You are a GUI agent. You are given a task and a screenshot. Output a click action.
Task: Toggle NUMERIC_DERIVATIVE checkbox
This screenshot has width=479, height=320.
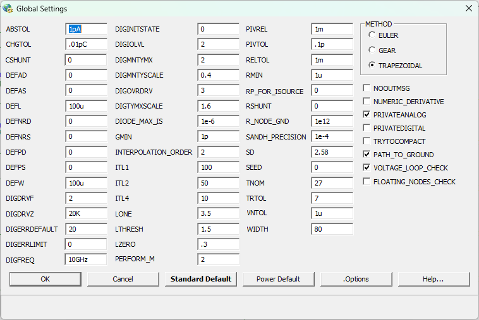click(367, 102)
